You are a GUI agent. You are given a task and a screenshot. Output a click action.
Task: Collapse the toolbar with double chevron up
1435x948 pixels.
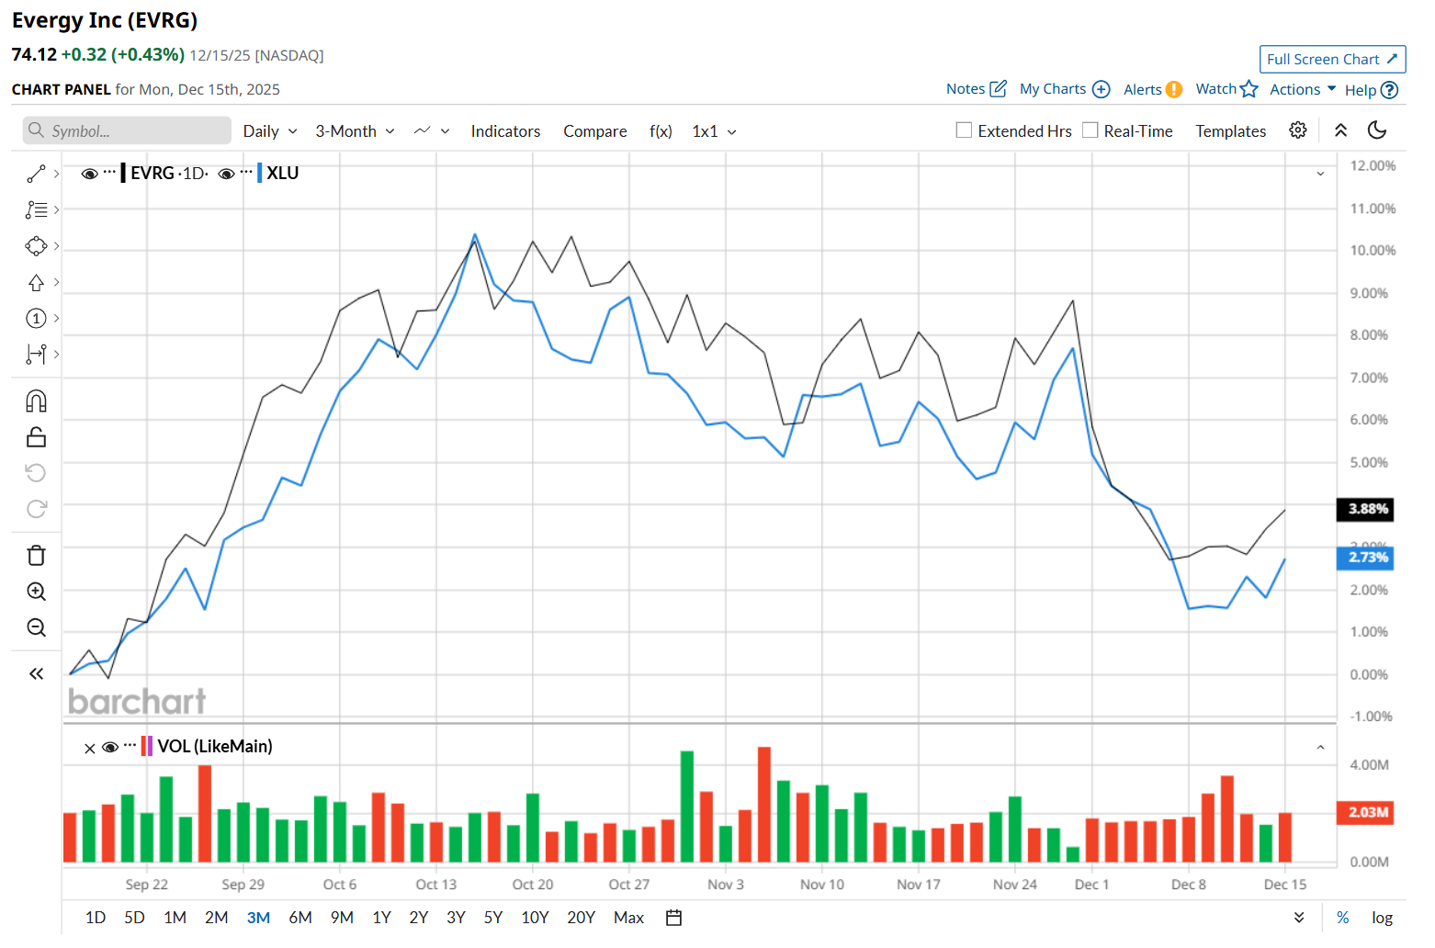(1340, 130)
